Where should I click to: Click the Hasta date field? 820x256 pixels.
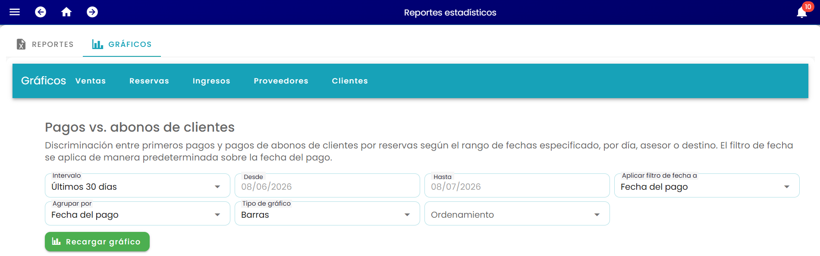517,185
